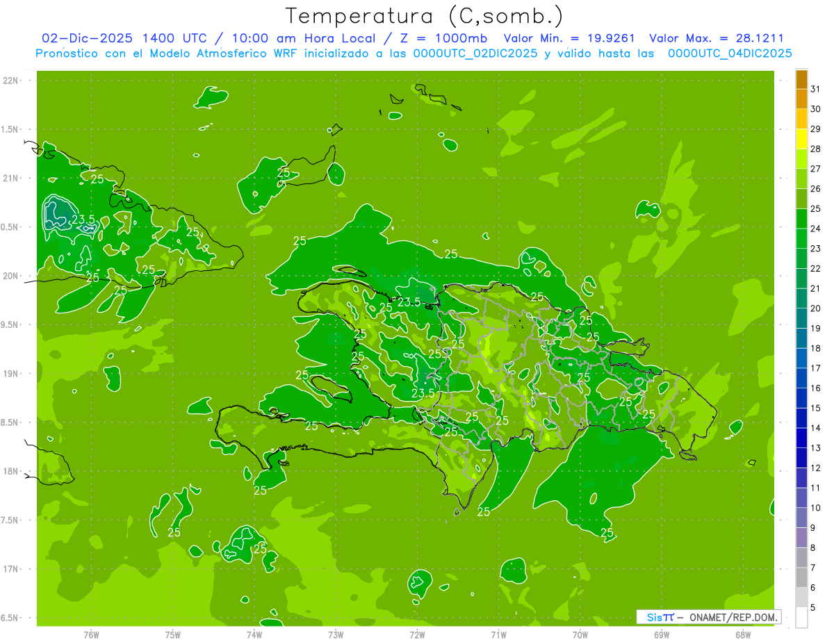
Task: Click the "68W" longitude axis label
Action: point(743,635)
